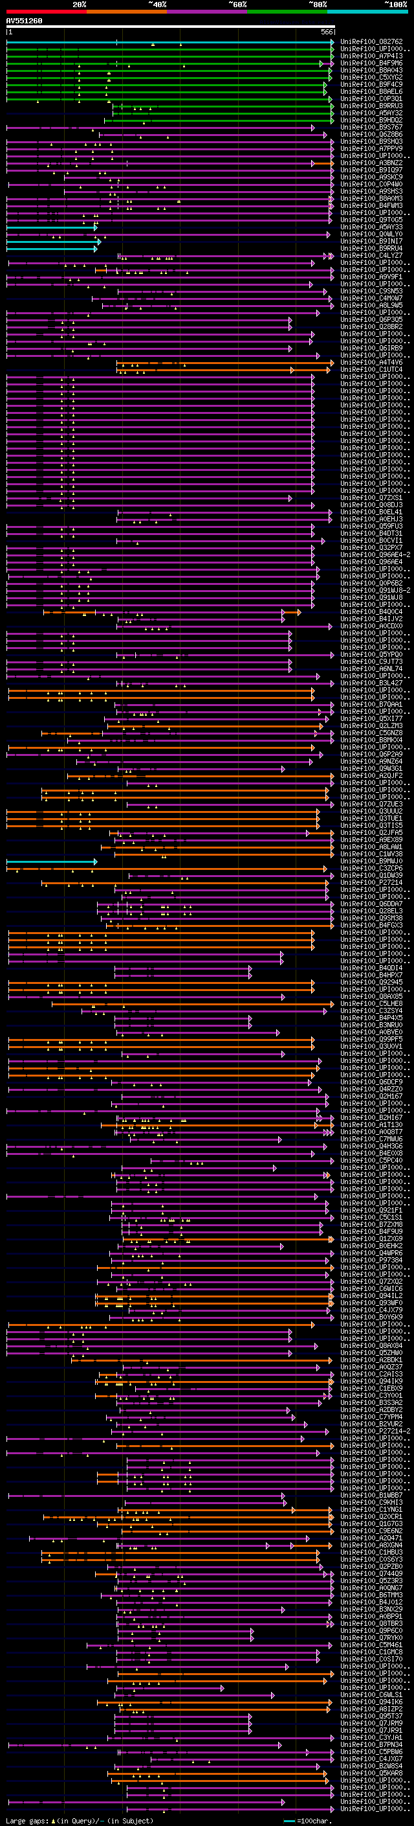Click the red ~20% identity color legend
Viewport: 414px width, 1826px height.
(47, 12)
